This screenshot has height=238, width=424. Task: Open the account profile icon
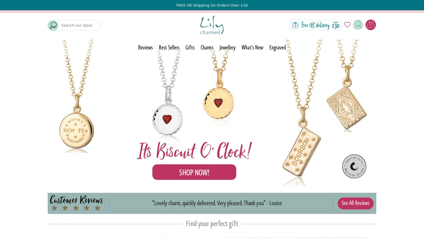click(x=358, y=25)
